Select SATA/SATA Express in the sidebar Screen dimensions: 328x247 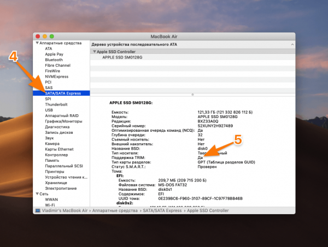[x=61, y=93]
